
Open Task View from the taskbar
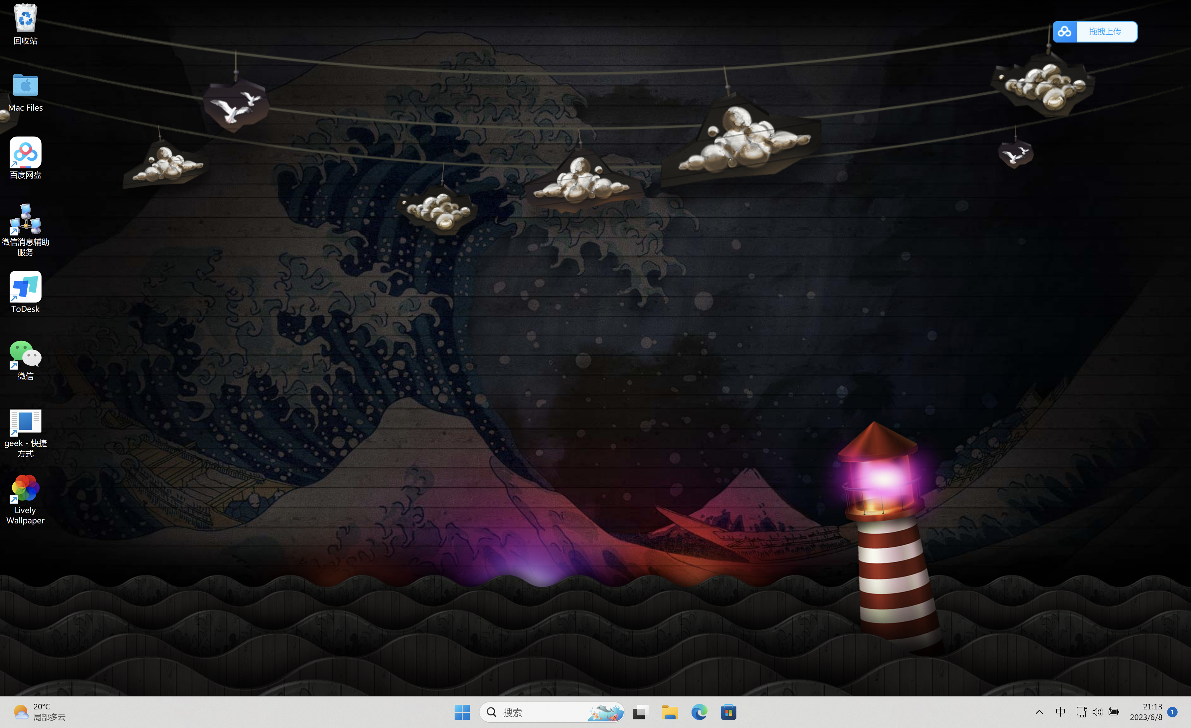coord(640,712)
